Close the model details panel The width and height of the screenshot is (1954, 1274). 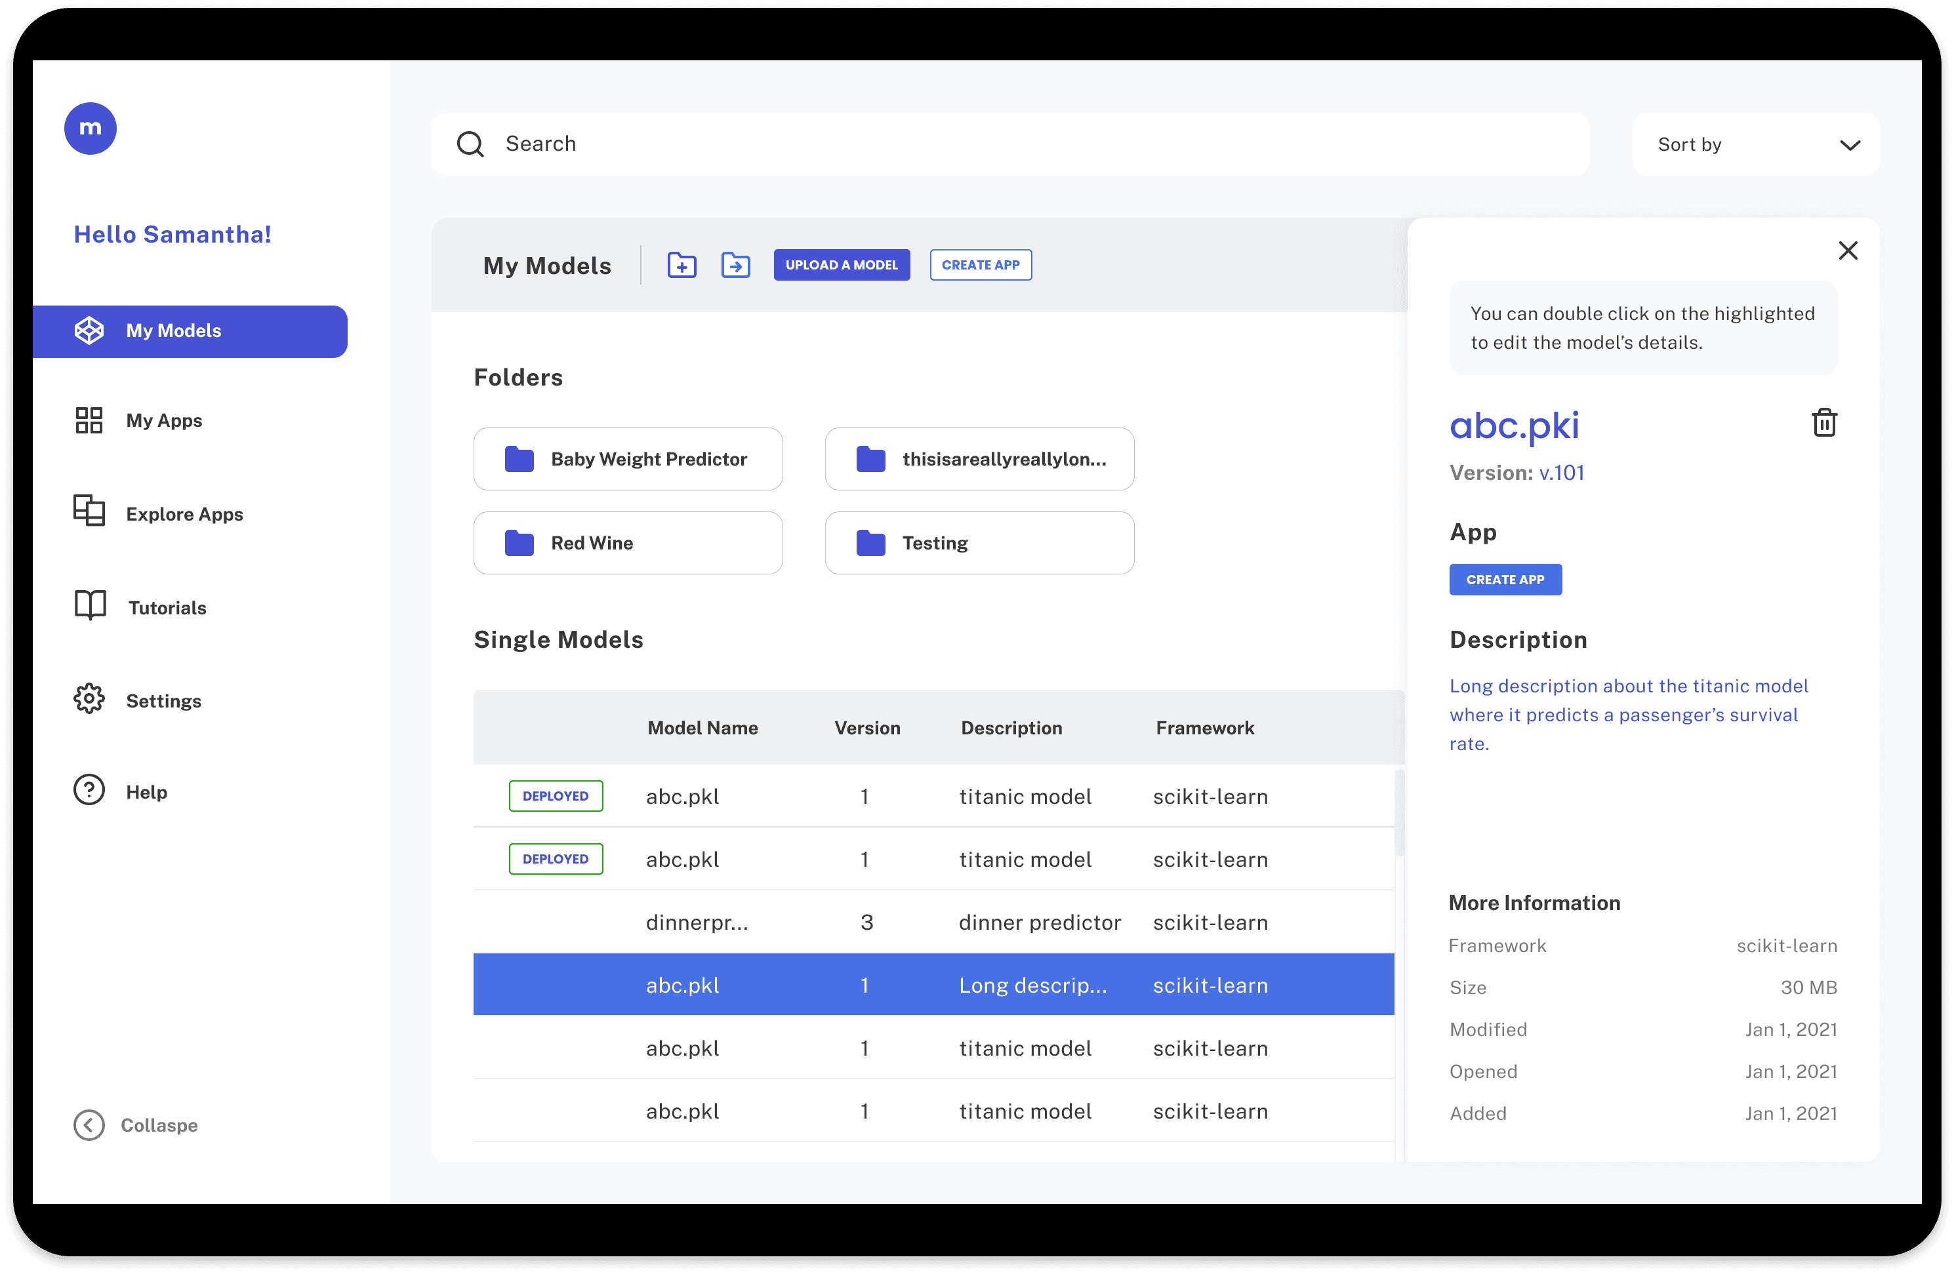click(1847, 250)
